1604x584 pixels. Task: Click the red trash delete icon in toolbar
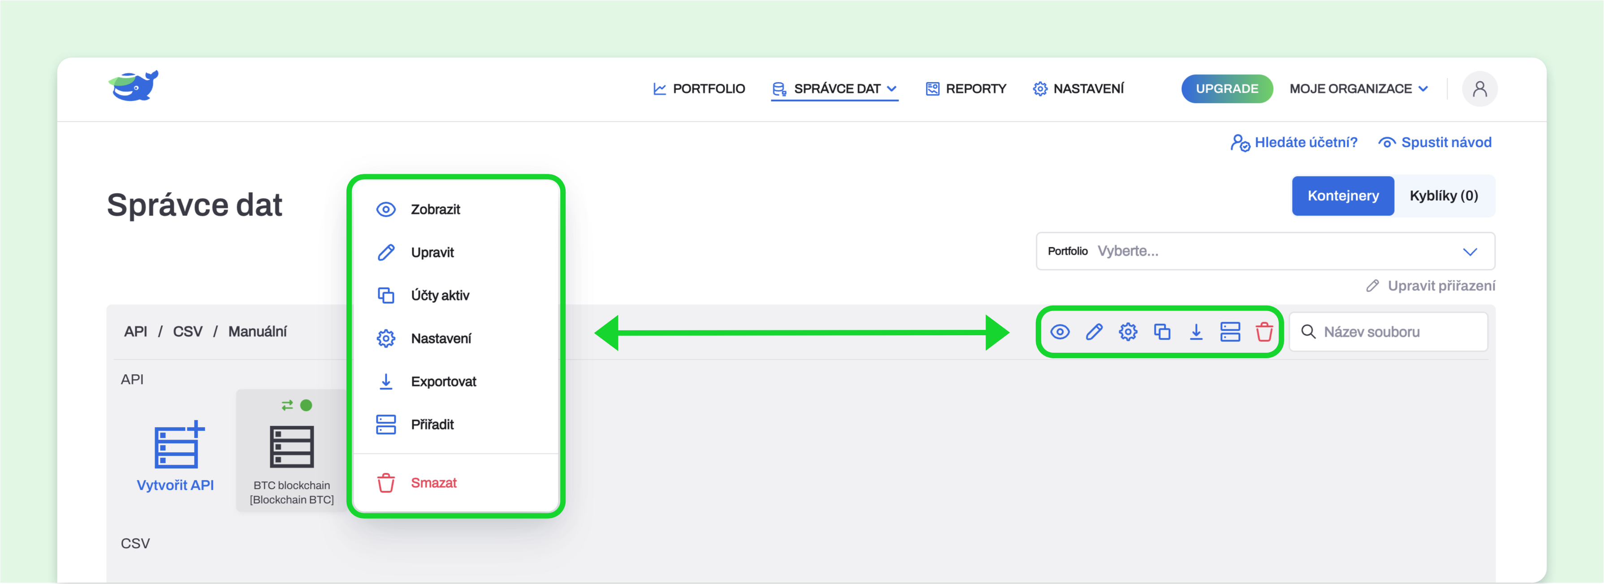click(x=1264, y=332)
